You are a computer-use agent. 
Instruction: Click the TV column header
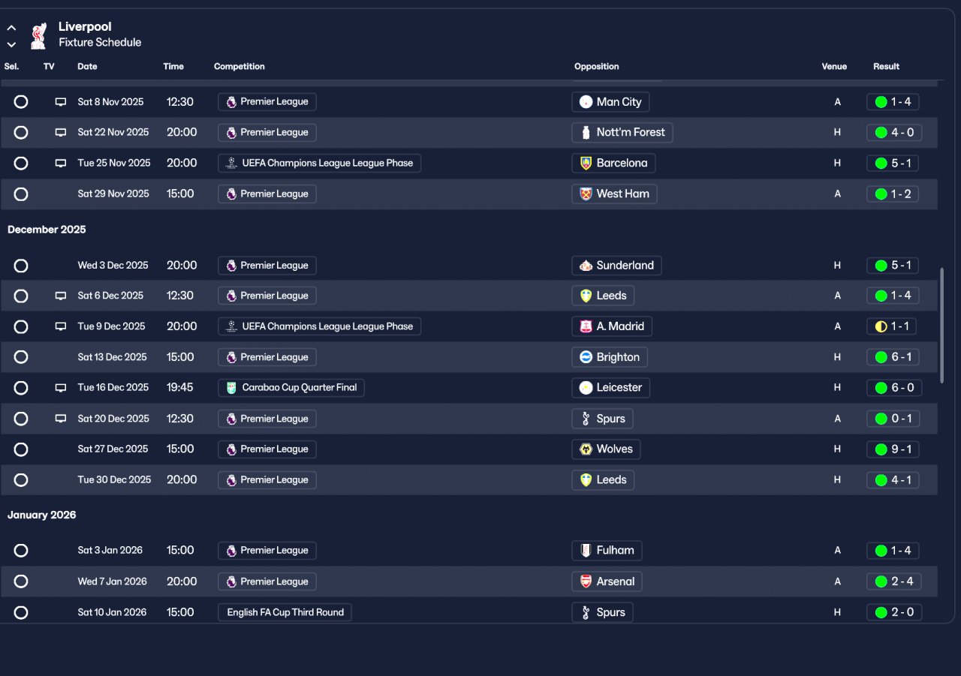[x=49, y=67]
